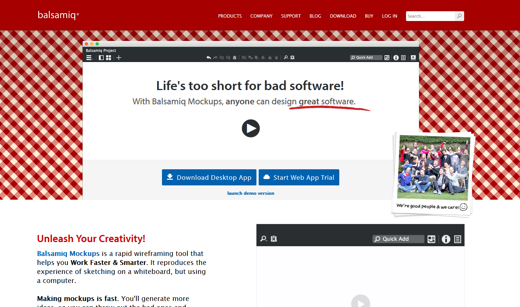Open the PRODUCTS menu
The height and width of the screenshot is (307, 520).
click(230, 16)
